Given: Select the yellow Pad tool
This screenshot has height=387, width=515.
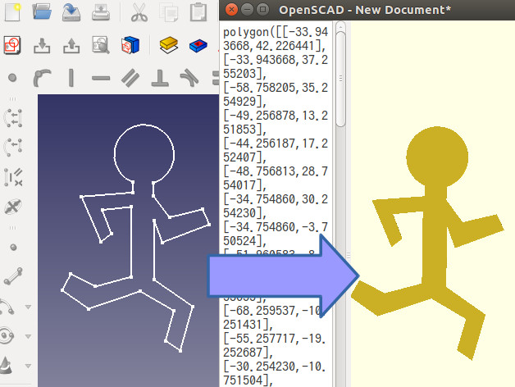Looking at the screenshot, I should tap(169, 45).
